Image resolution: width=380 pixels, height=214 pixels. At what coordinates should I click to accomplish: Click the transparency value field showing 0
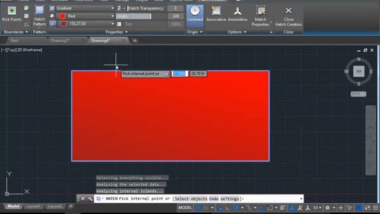176,8
